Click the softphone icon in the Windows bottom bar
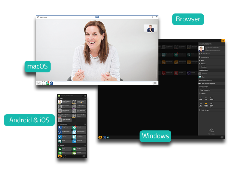Image resolution: width=230 pixels, height=169 pixels. 105,137
